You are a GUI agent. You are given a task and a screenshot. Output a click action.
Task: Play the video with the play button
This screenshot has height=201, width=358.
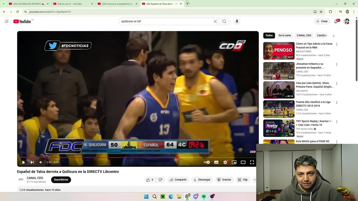pos(23,162)
